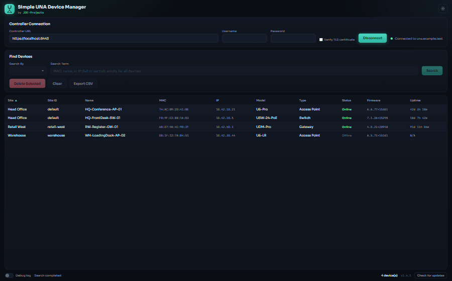Viewport: 452px width, 281px height.
Task: Click the Switch type cell
Action: tap(305, 118)
